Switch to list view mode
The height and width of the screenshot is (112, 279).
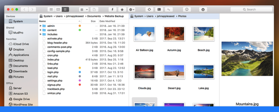click(51, 9)
